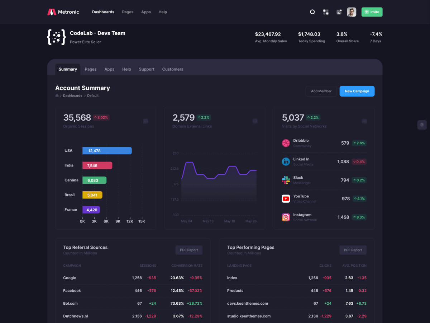The width and height of the screenshot is (430, 323).
Task: Open the Domain External Links options menu
Action: pos(255,121)
